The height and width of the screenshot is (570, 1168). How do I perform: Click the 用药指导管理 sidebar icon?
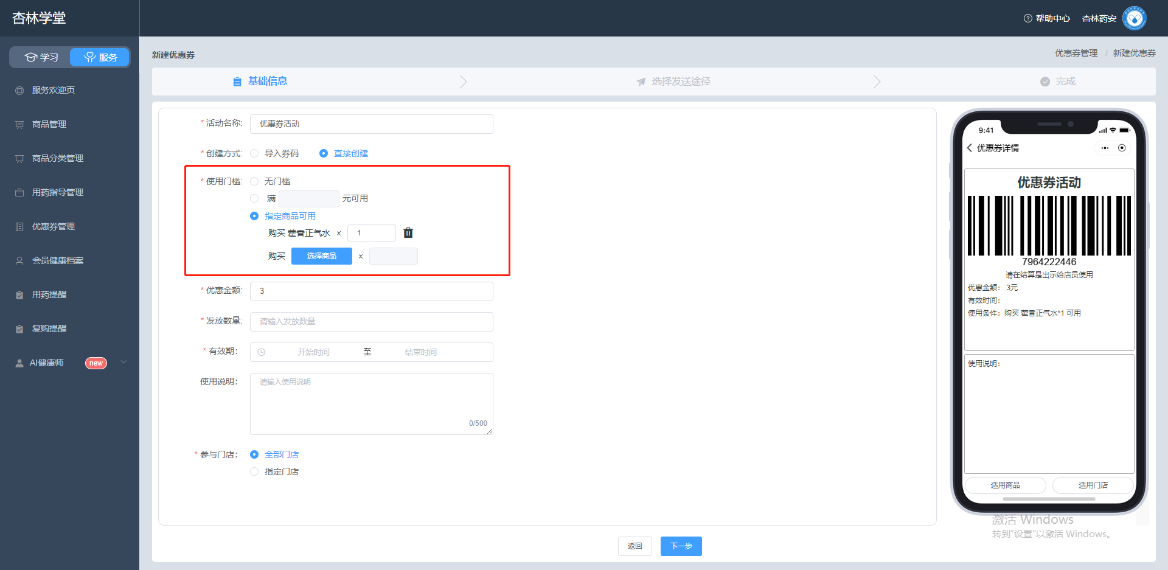click(x=19, y=193)
